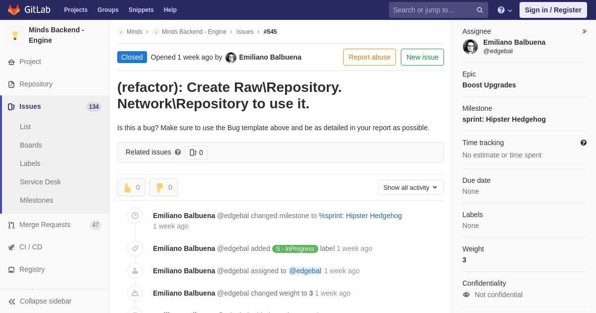596x313 pixels.
Task: Click the CI / CD rocket icon
Action: click(x=11, y=247)
